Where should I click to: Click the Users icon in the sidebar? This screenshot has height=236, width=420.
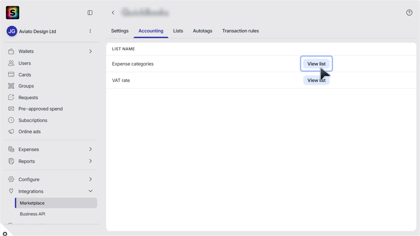point(11,63)
